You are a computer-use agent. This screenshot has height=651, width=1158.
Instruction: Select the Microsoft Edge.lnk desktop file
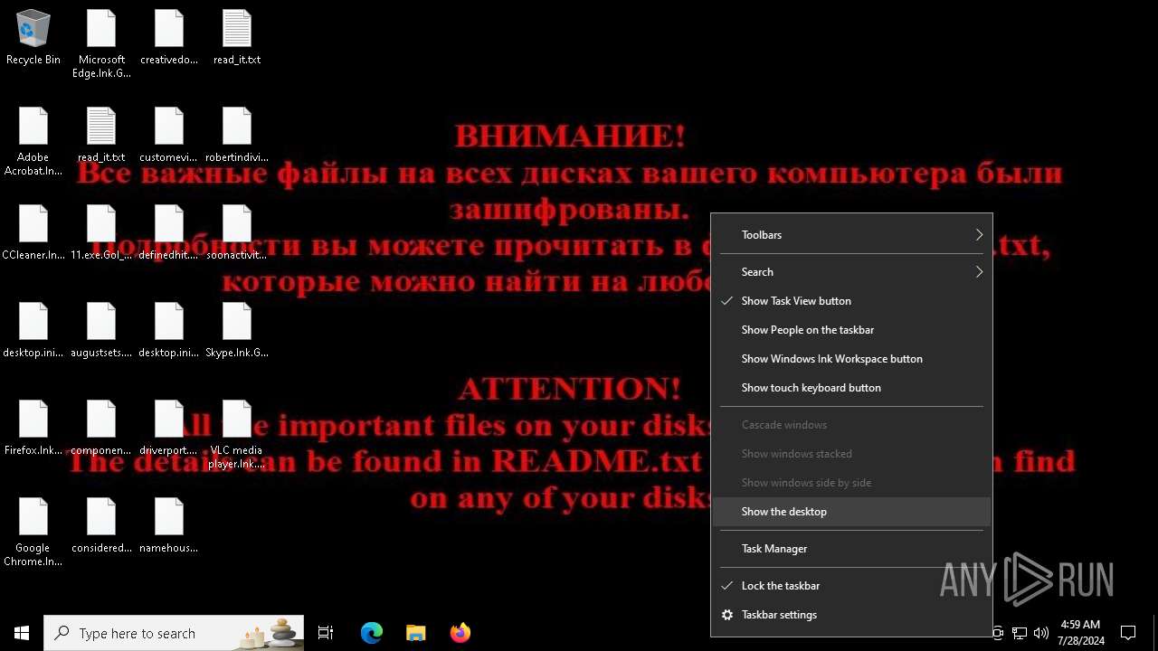(x=101, y=44)
